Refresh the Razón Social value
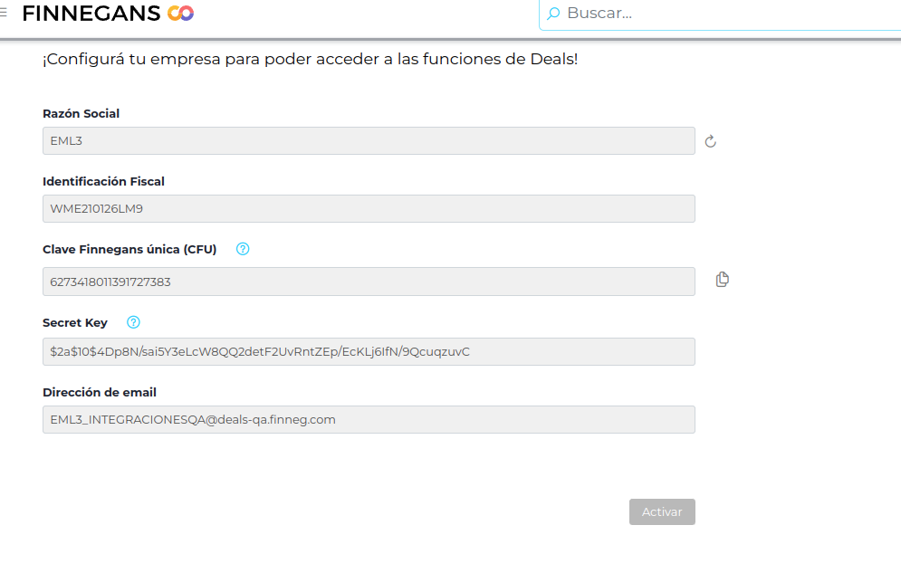 (711, 141)
